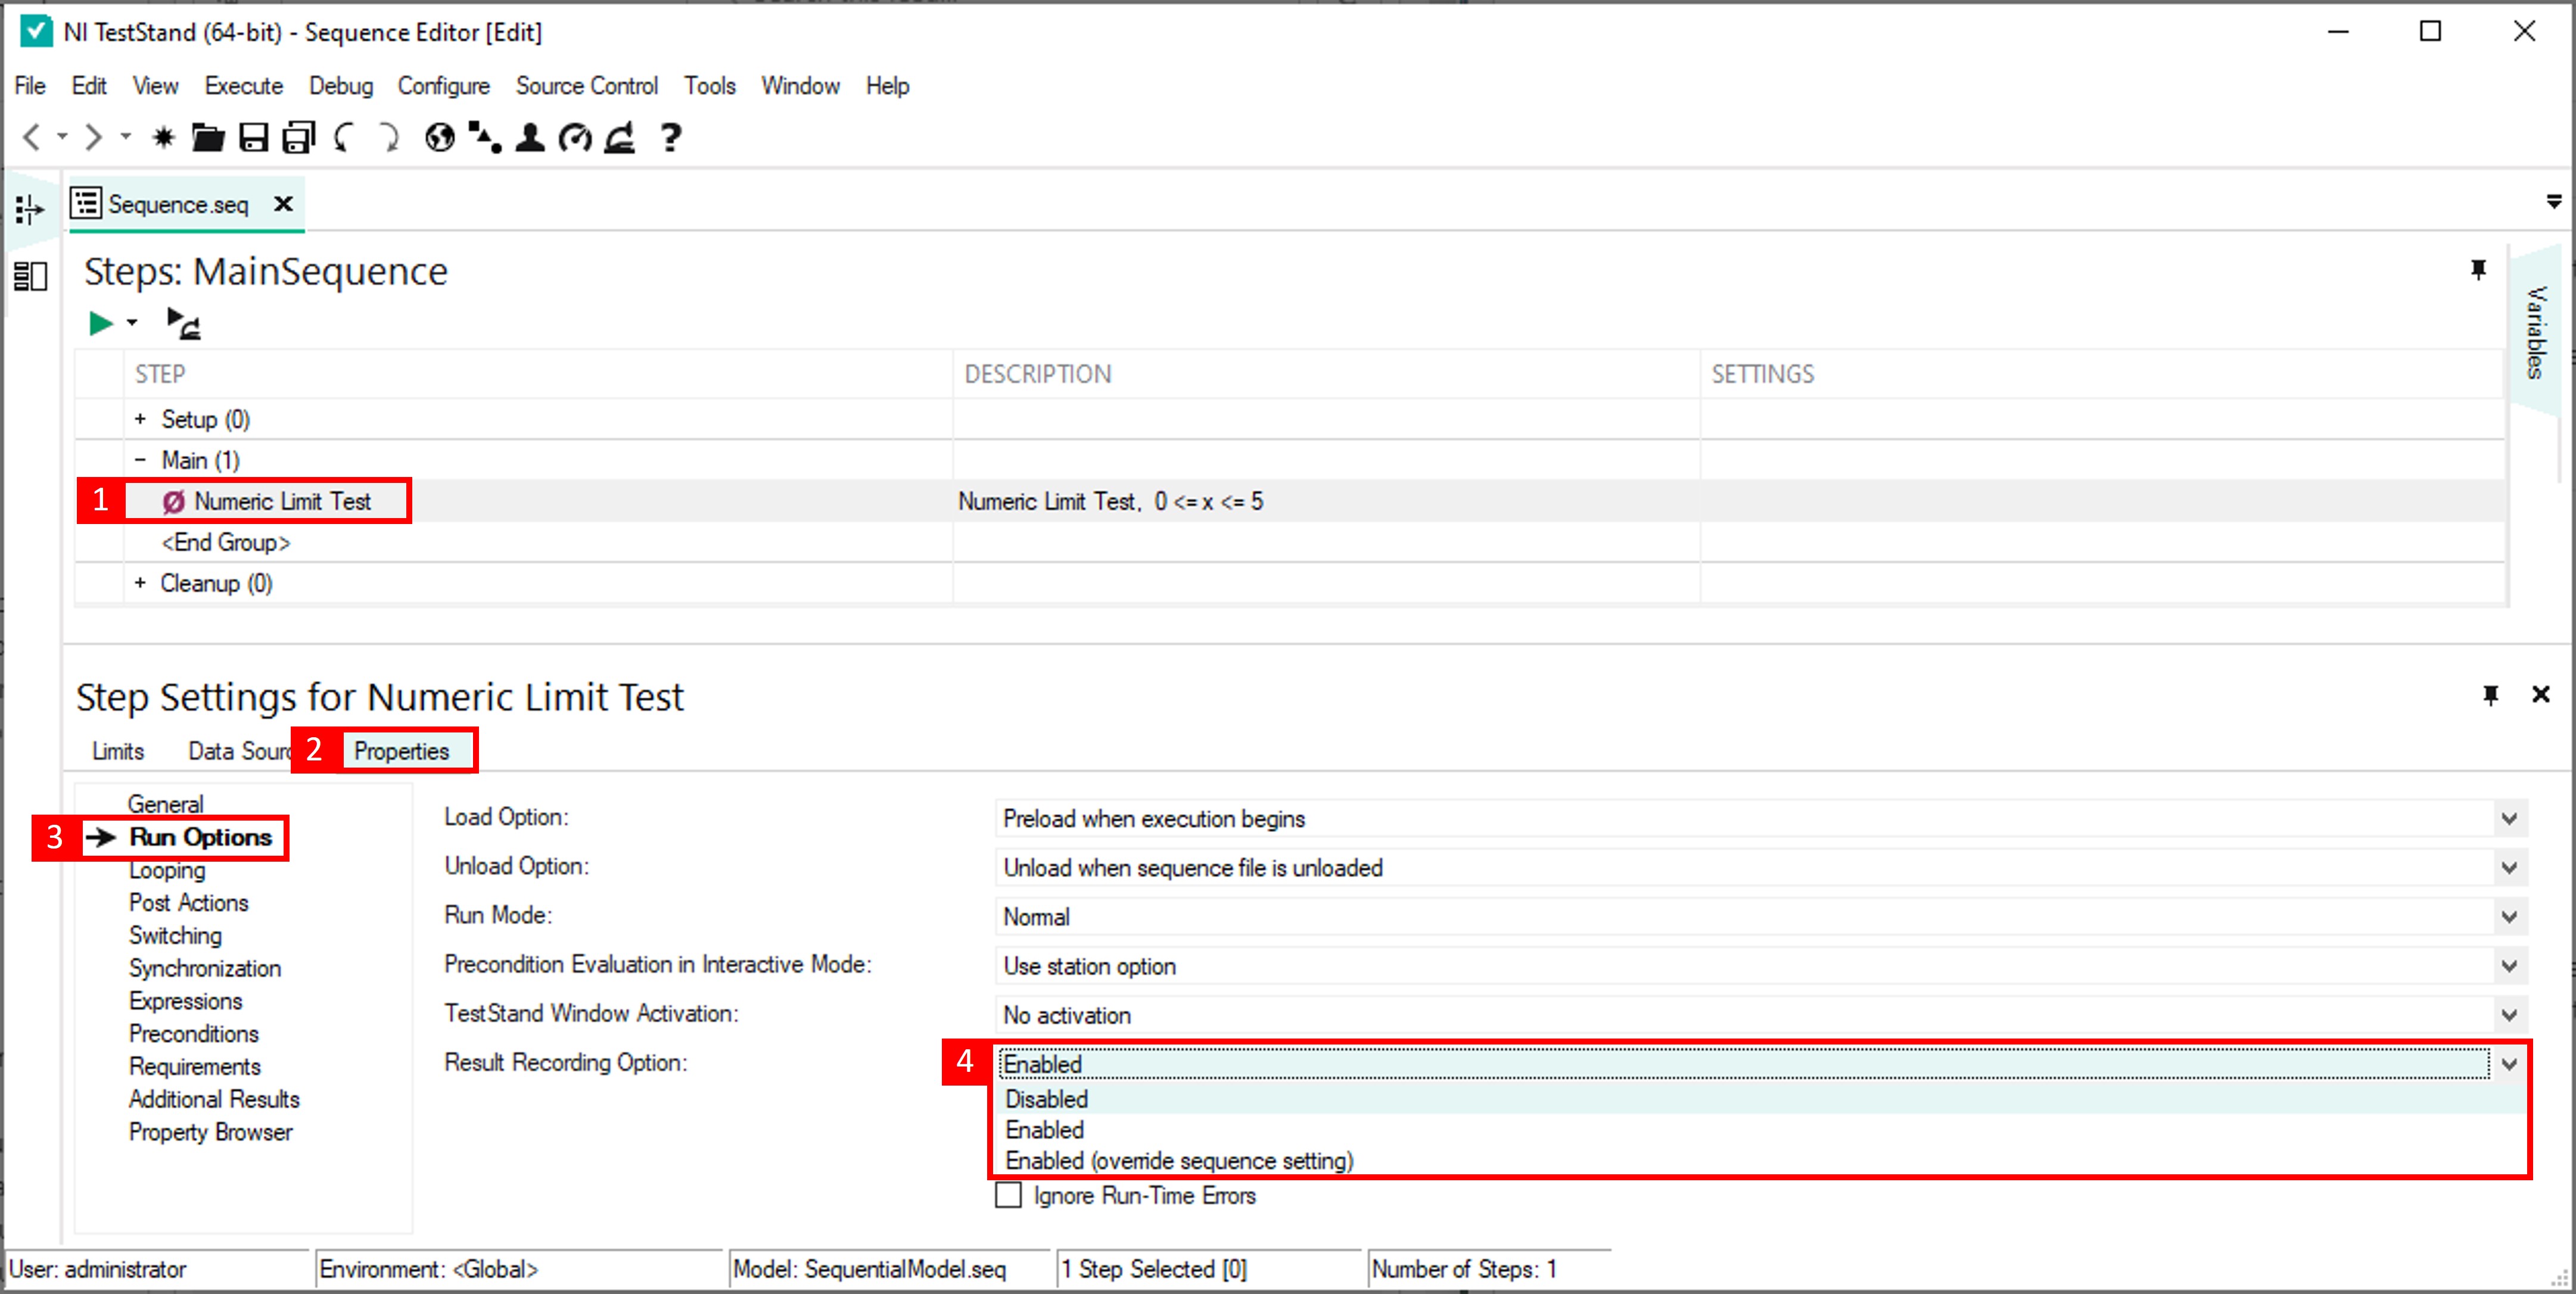Open Precondition Evaluation in Interactive Mode dropdown

(x=2509, y=965)
